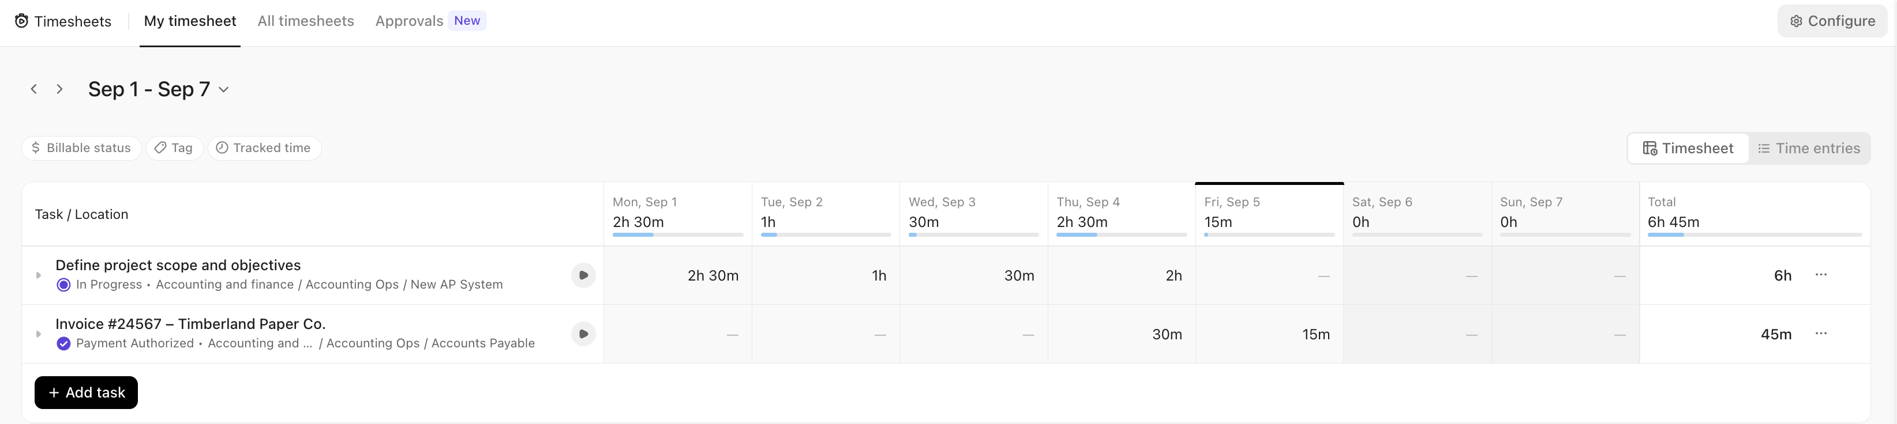This screenshot has width=1897, height=424.
Task: Open the Configure settings gear
Action: [1795, 21]
